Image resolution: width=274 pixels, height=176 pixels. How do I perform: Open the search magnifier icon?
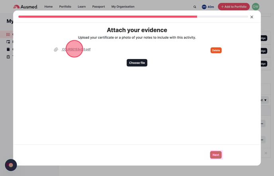point(195,7)
